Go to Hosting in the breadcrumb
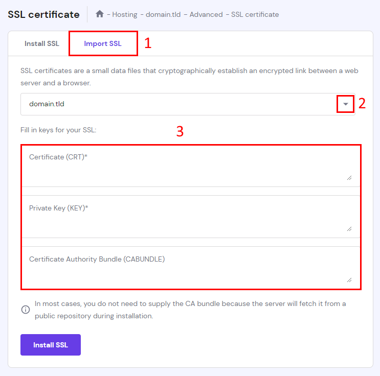380x376 pixels. click(125, 14)
